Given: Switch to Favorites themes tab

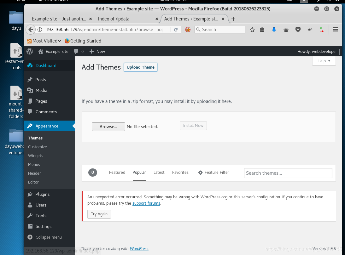Looking at the screenshot, I should 180,173.
